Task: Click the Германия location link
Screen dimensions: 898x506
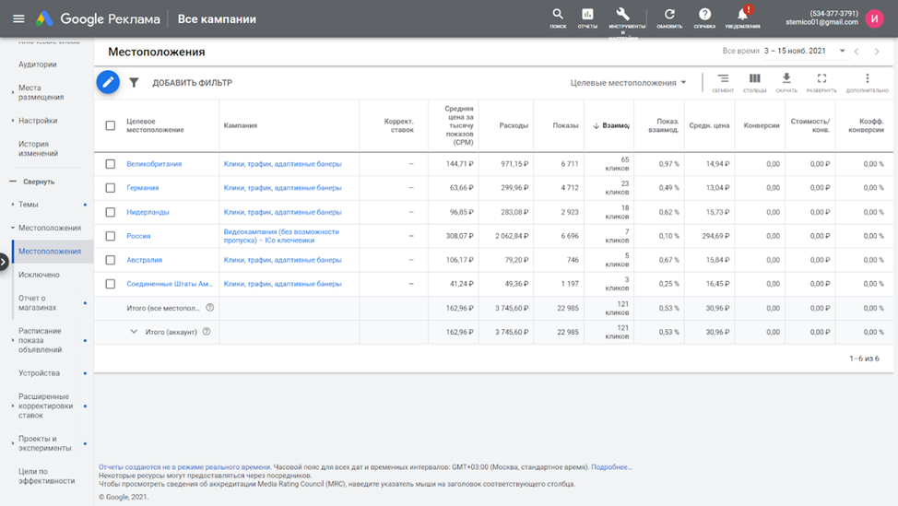Action: [x=142, y=188]
